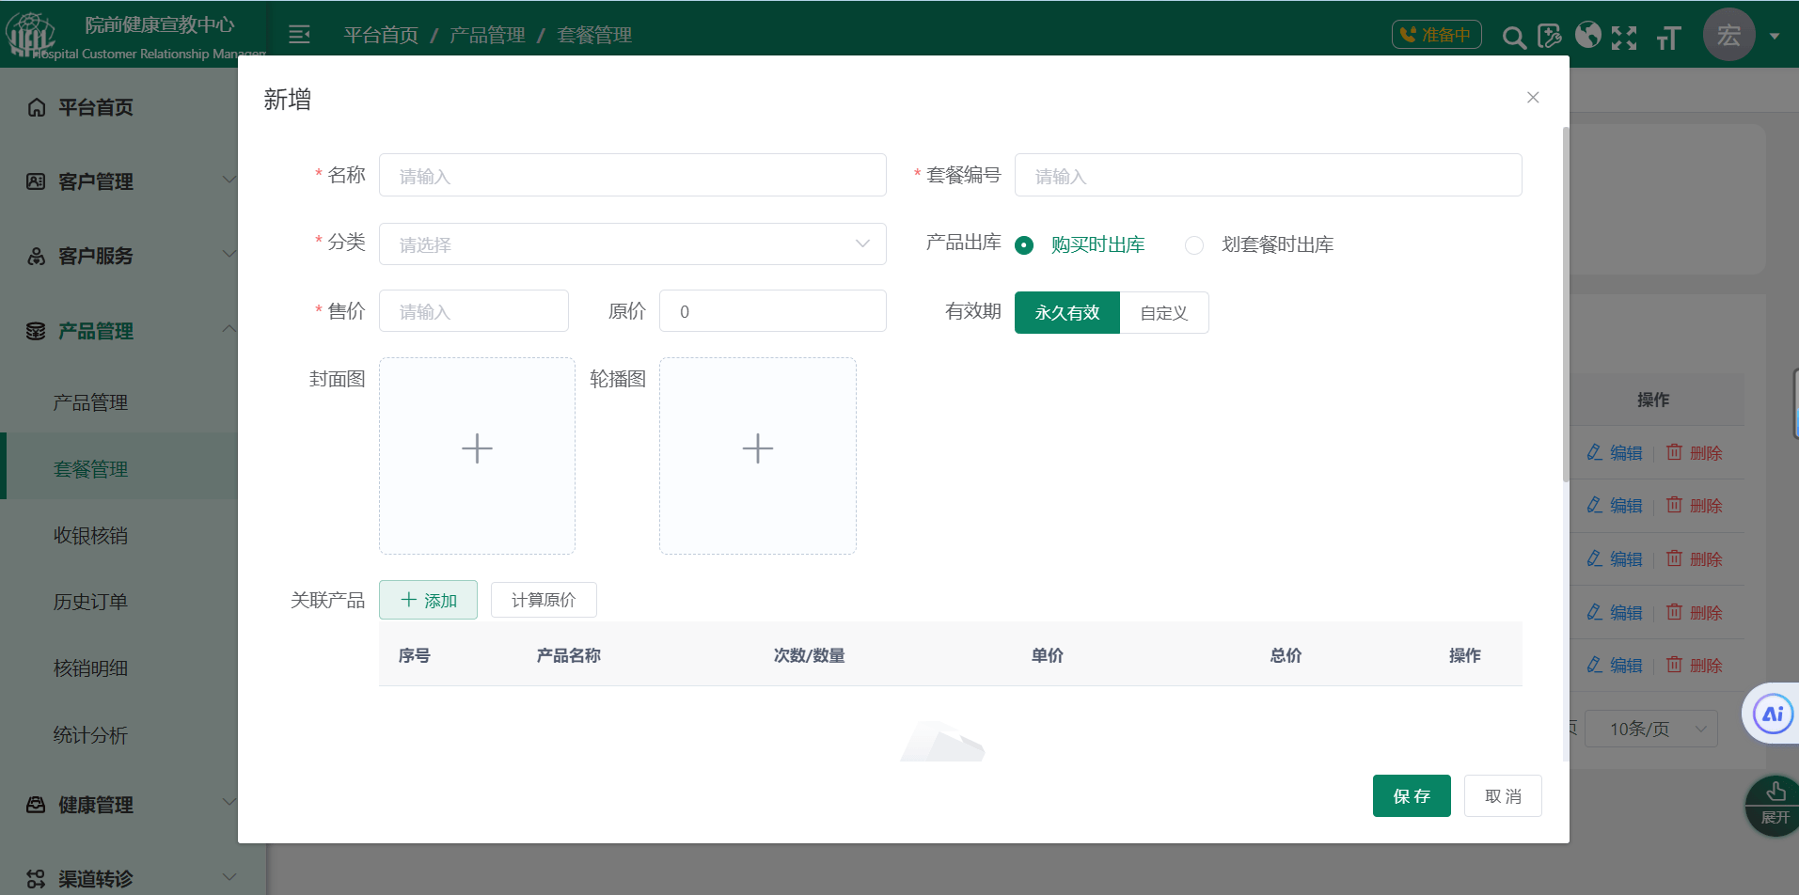Screen dimensions: 1799x895
Task: Switch validity to 自定义
Action: point(1164,312)
